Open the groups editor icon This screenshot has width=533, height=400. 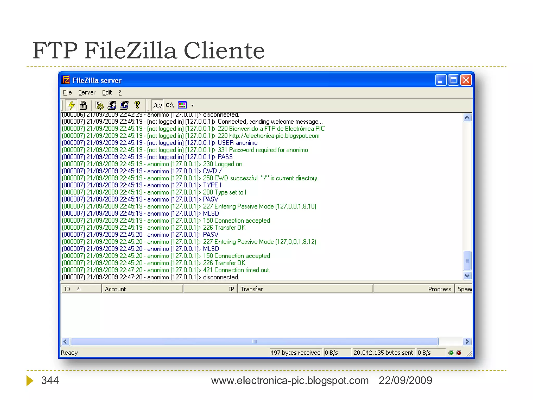[x=124, y=105]
